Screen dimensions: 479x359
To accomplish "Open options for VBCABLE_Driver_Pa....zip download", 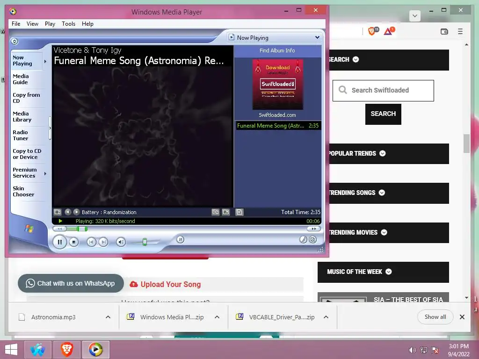I will [326, 317].
